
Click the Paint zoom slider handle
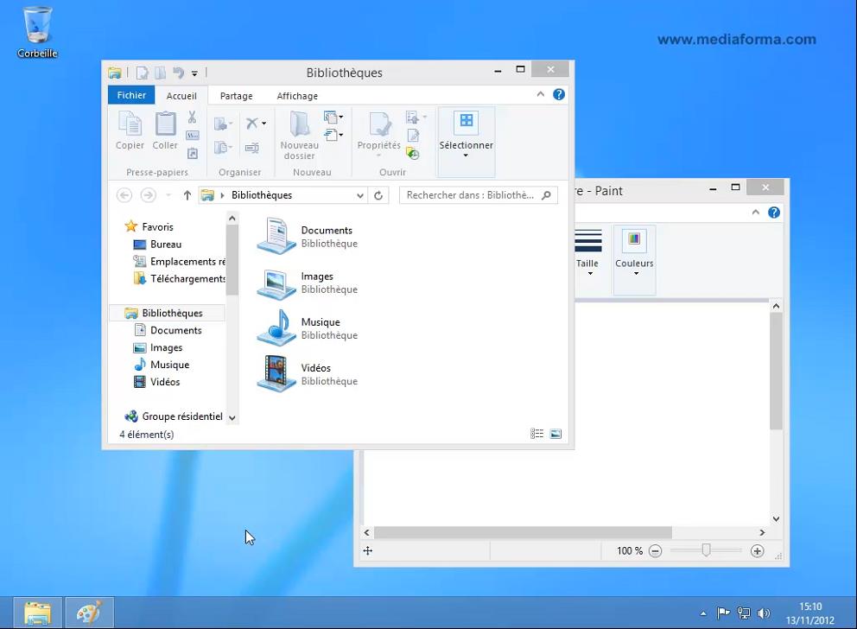click(x=706, y=550)
